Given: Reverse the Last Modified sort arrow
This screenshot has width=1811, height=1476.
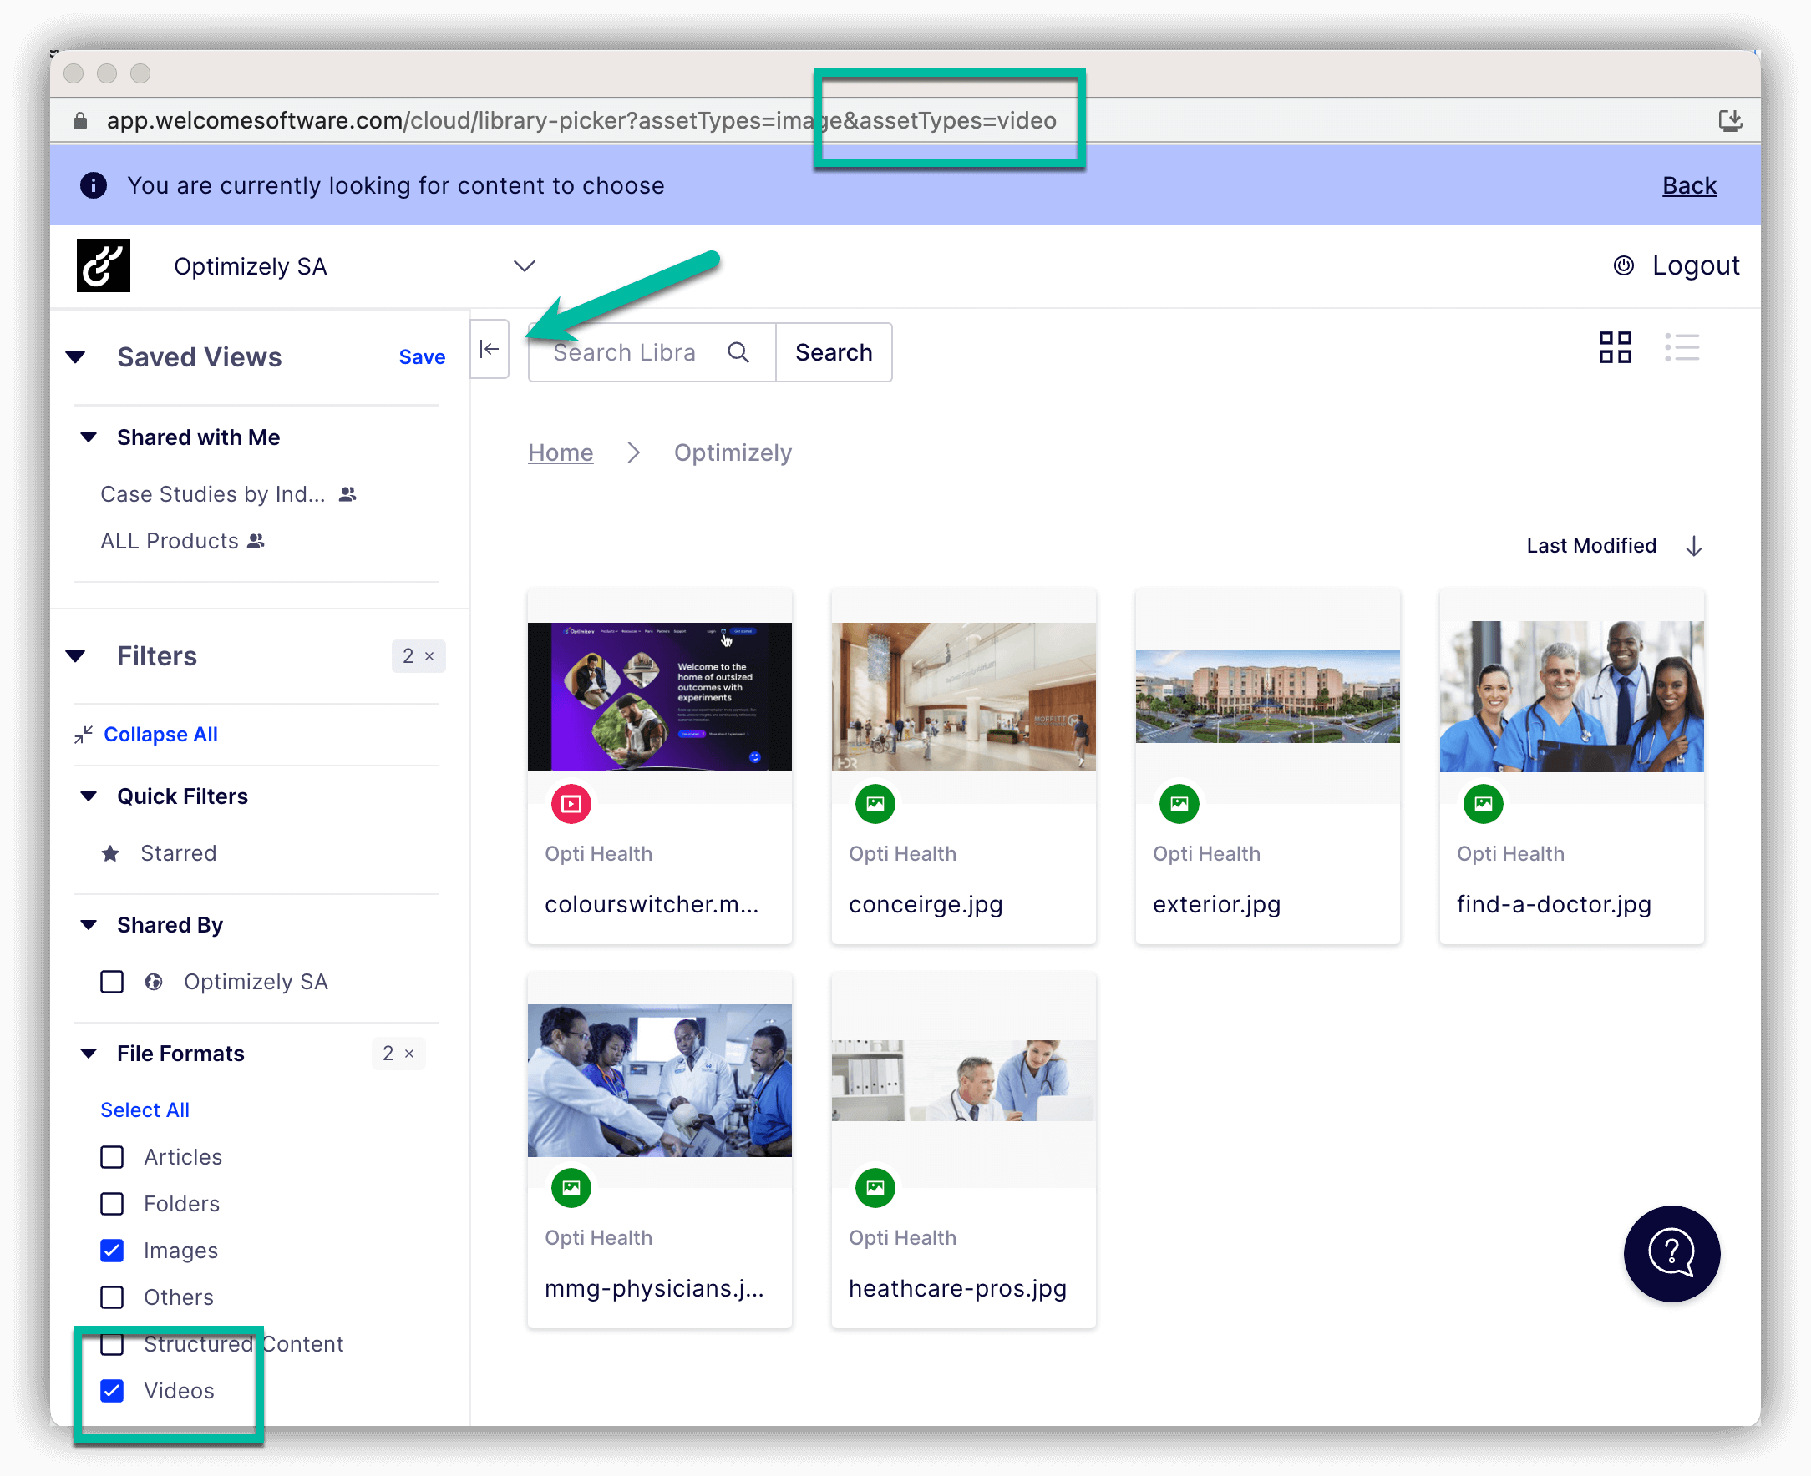Looking at the screenshot, I should point(1693,546).
